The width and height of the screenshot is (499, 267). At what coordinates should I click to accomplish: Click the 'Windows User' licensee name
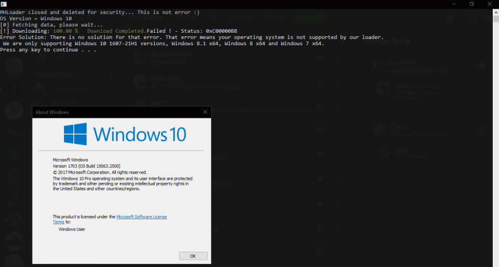point(72,229)
